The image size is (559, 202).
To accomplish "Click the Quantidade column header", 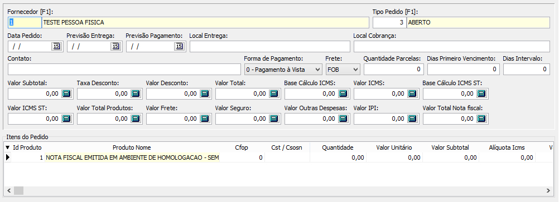I will (338, 147).
